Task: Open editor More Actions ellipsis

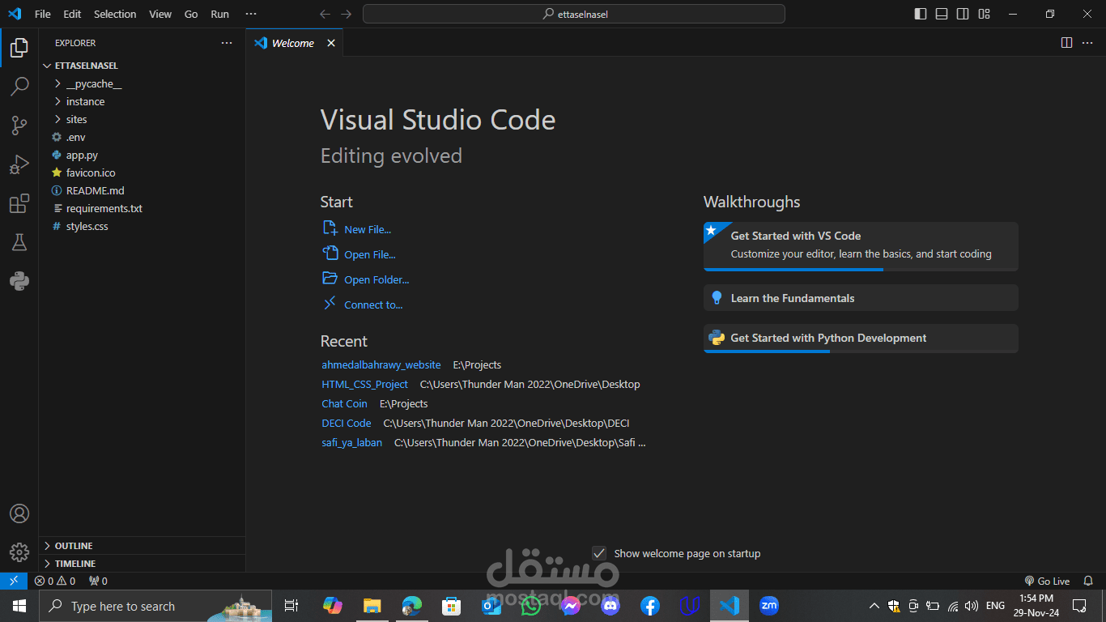Action: click(1089, 43)
